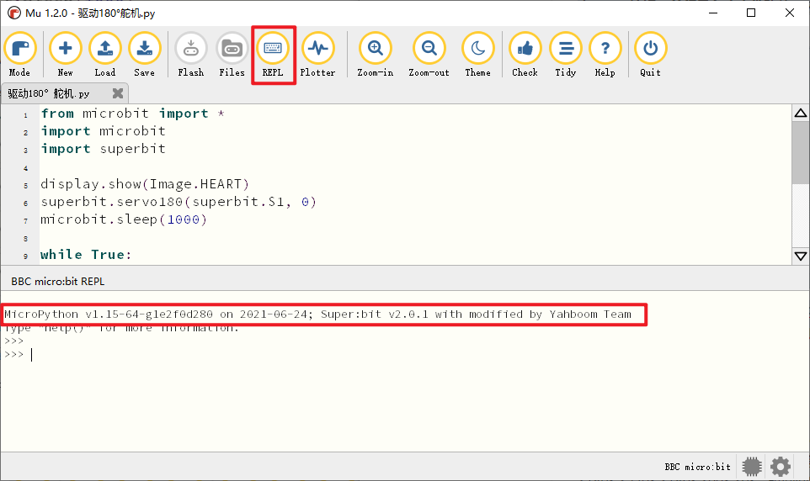Click the superbit.servo180 code line
This screenshot has height=481, width=810.
coord(179,202)
